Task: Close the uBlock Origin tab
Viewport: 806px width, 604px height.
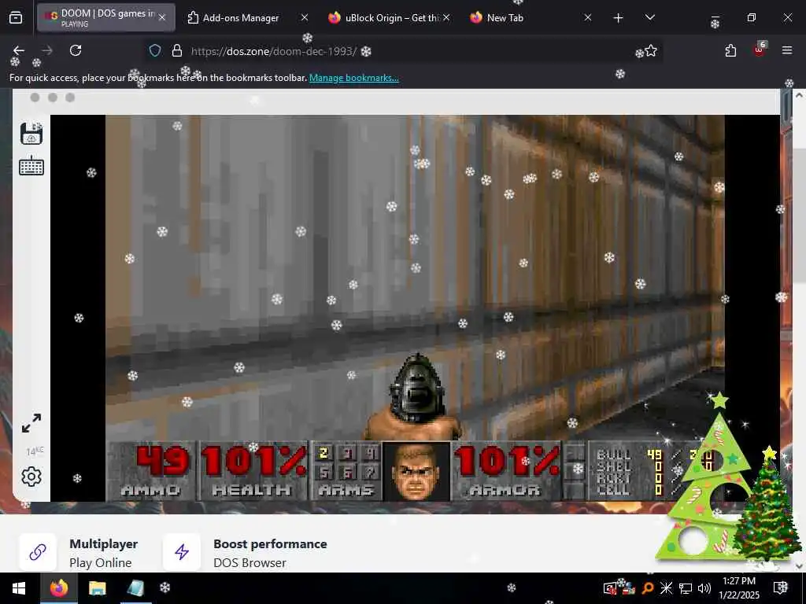Action: click(446, 17)
